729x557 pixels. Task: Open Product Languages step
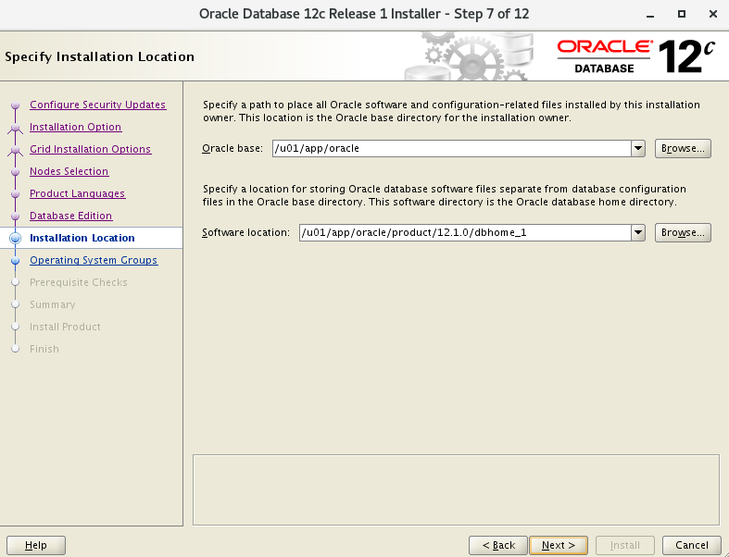[x=77, y=193]
